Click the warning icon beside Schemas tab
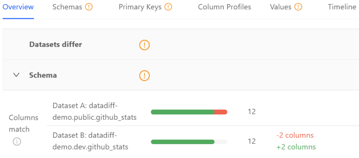The width and height of the screenshot is (359, 158). [x=89, y=7]
